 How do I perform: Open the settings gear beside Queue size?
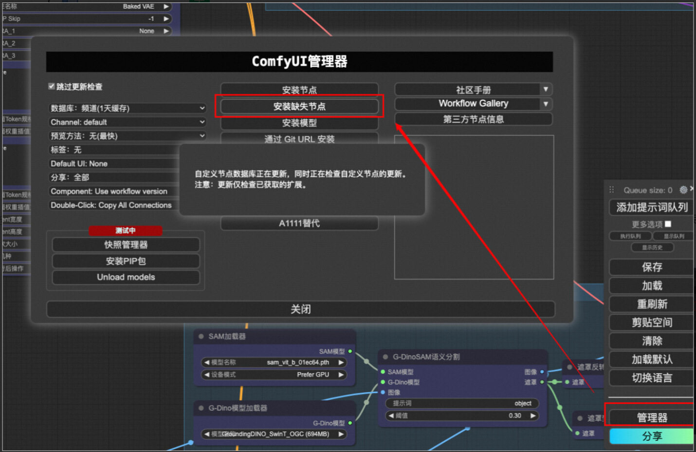coord(683,189)
